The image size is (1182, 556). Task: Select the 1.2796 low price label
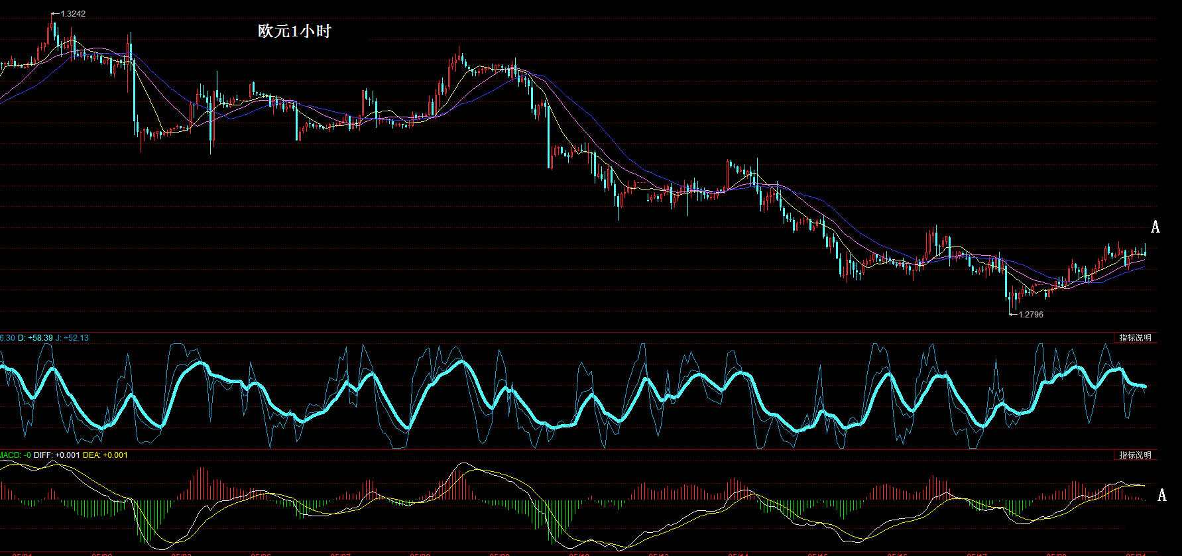click(x=1030, y=315)
